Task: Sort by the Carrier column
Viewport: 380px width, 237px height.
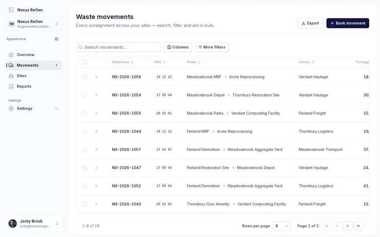Action: tap(306, 62)
